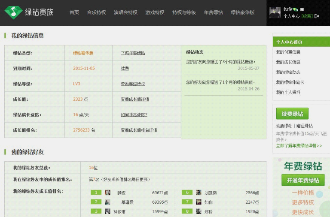Screen dimensions: 330x217
Task: Click the logout arrow icon in header
Action: (x=317, y=16)
